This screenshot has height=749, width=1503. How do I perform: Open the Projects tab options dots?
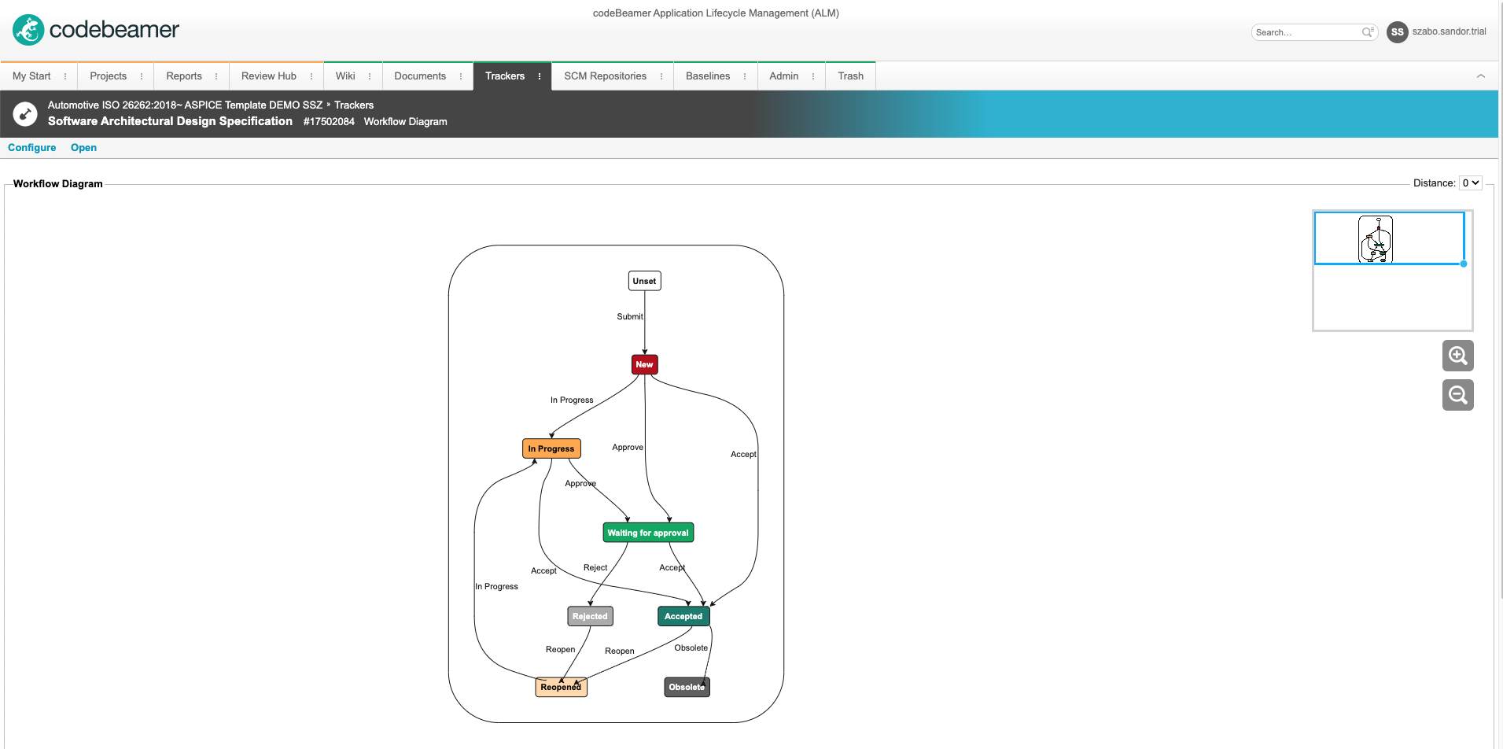142,76
